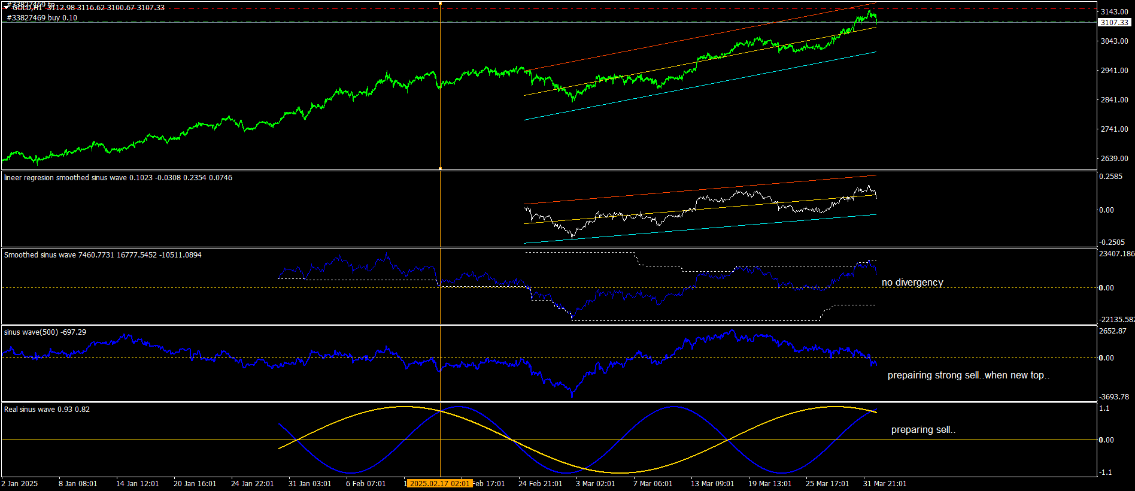Screen dimensions: 1135x491
Task: Click the 2841.00 price axis label
Action: tap(1114, 100)
